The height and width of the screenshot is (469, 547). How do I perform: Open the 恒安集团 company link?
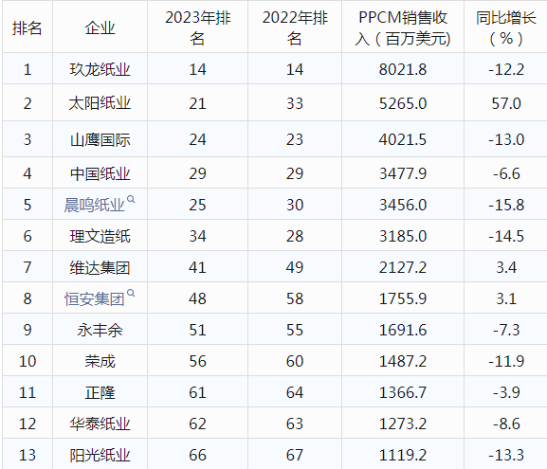coord(94,298)
